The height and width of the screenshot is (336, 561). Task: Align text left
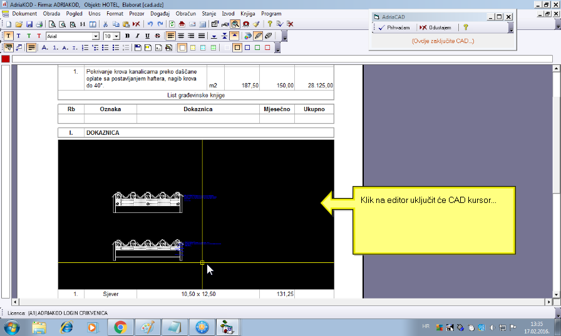click(x=171, y=36)
